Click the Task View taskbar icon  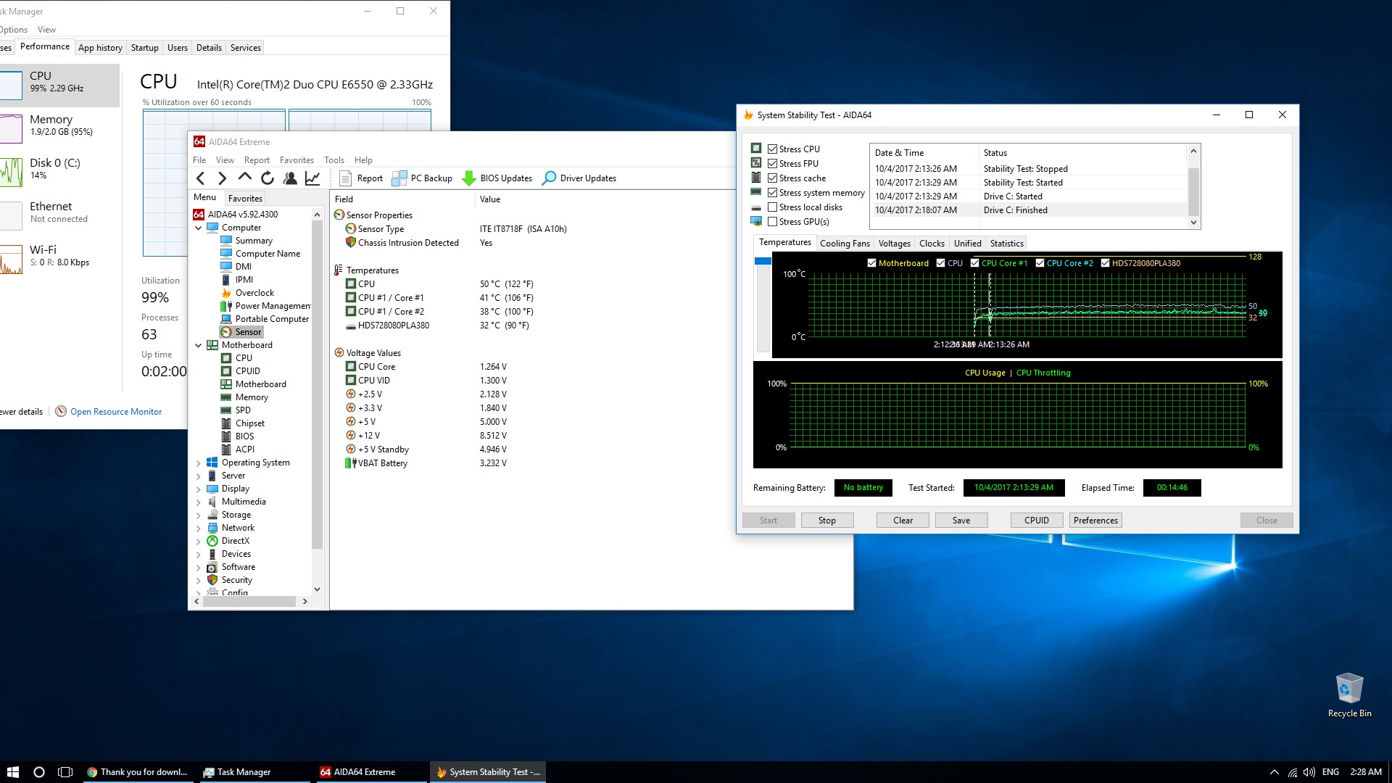pyautogui.click(x=65, y=772)
